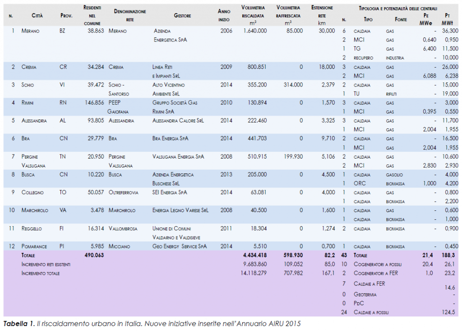Click network name "PEEP Gaiofana"
Image resolution: width=462 pixels, height=332 pixels.
coord(118,107)
